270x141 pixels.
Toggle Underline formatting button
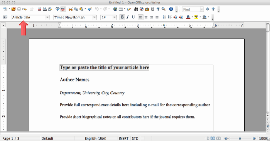pyautogui.click(x=133, y=17)
